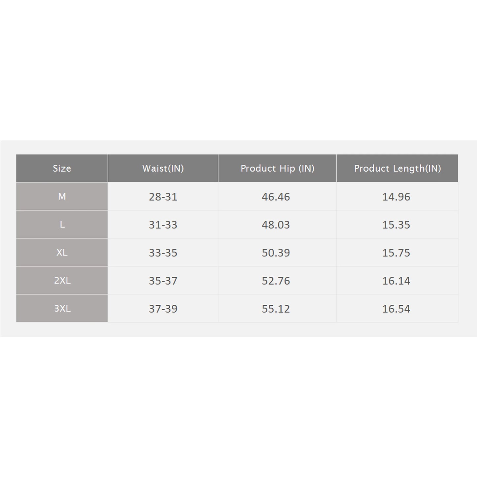Select the XL size row label
This screenshot has width=477, height=477.
pyautogui.click(x=62, y=253)
